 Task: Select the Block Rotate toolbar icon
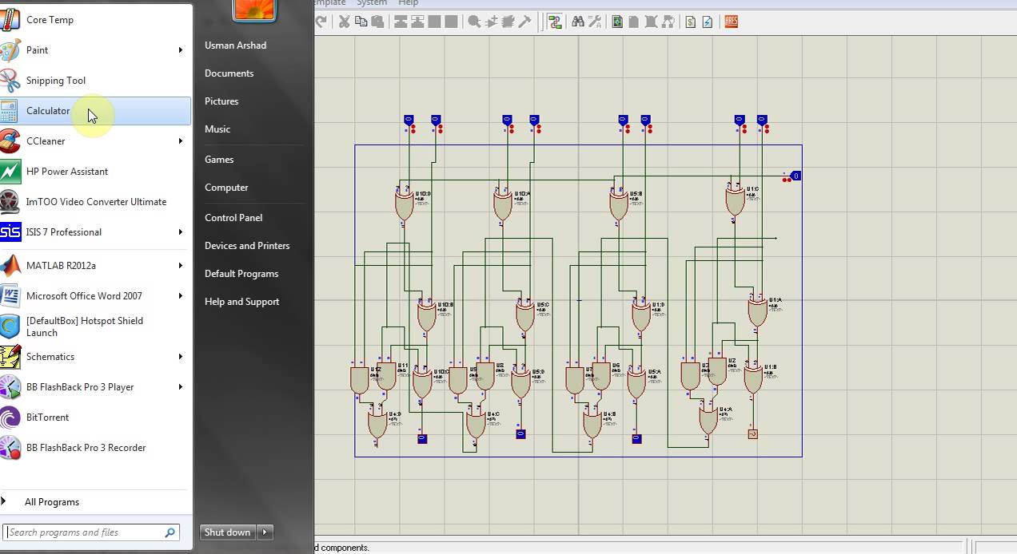click(434, 22)
